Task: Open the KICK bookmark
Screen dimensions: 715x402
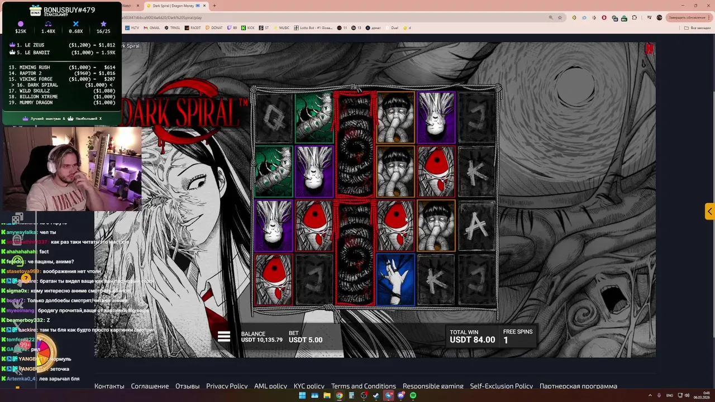Action: (248, 27)
